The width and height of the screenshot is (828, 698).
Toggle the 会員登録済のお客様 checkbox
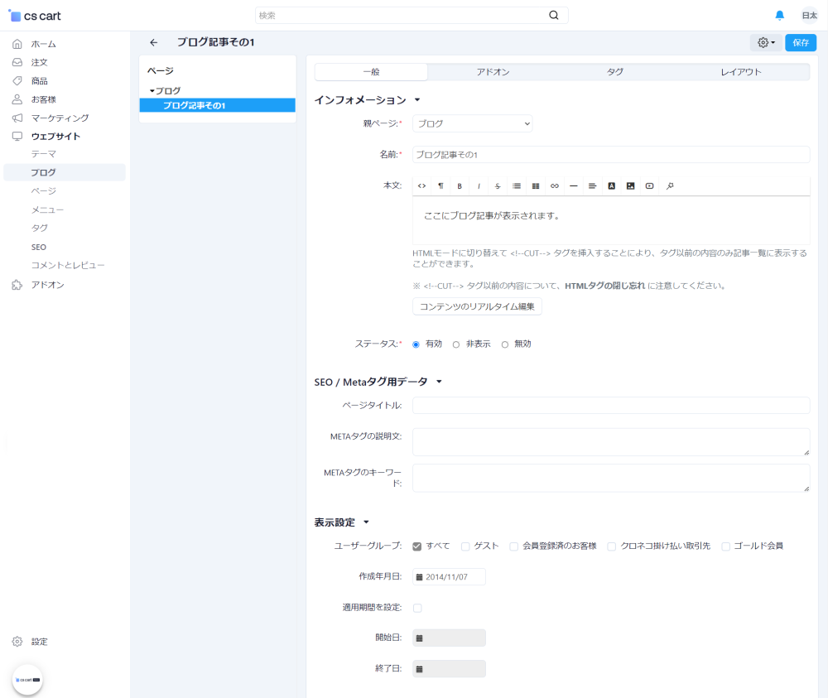pyautogui.click(x=514, y=546)
